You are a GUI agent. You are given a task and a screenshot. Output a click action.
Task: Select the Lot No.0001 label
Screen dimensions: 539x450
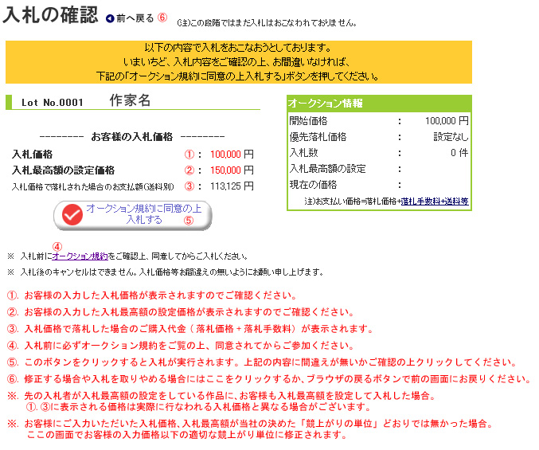click(53, 103)
